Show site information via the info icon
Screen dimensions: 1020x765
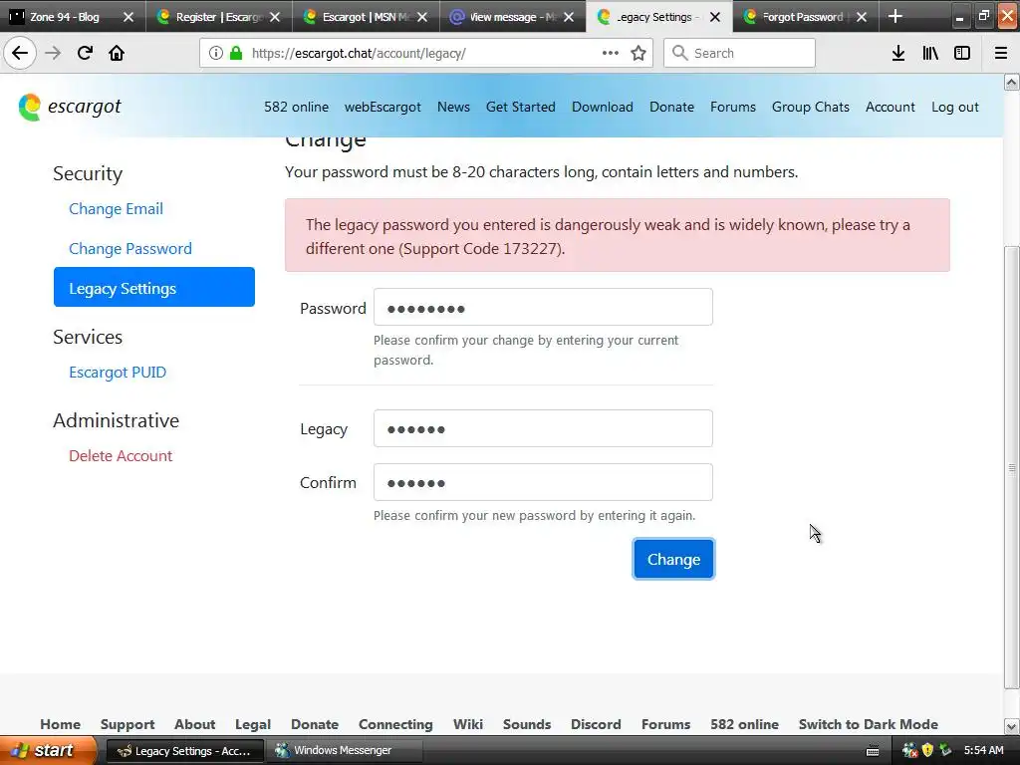(216, 54)
